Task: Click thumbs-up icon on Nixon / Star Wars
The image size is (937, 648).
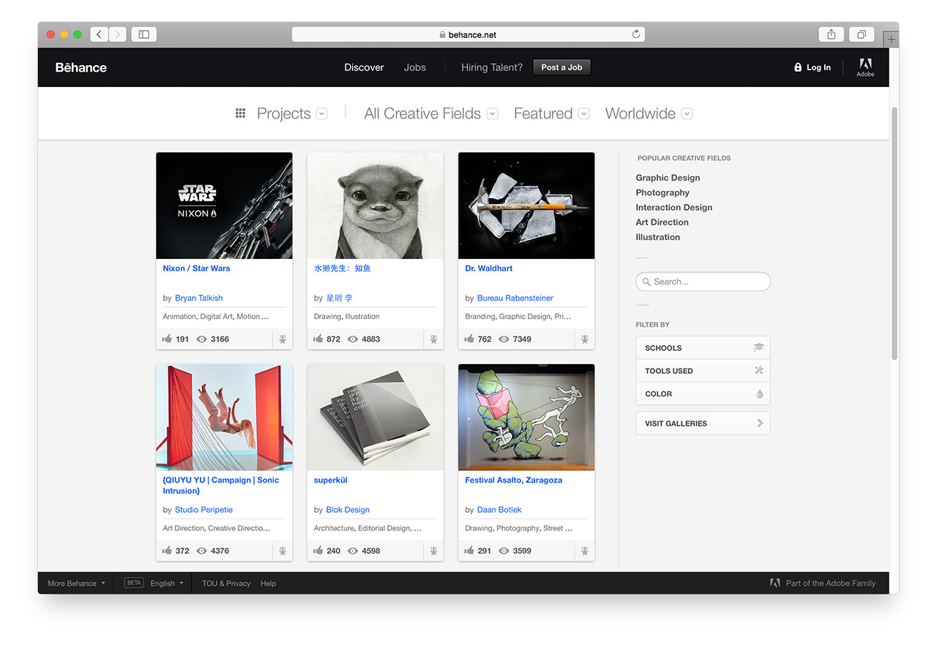Action: tap(167, 339)
